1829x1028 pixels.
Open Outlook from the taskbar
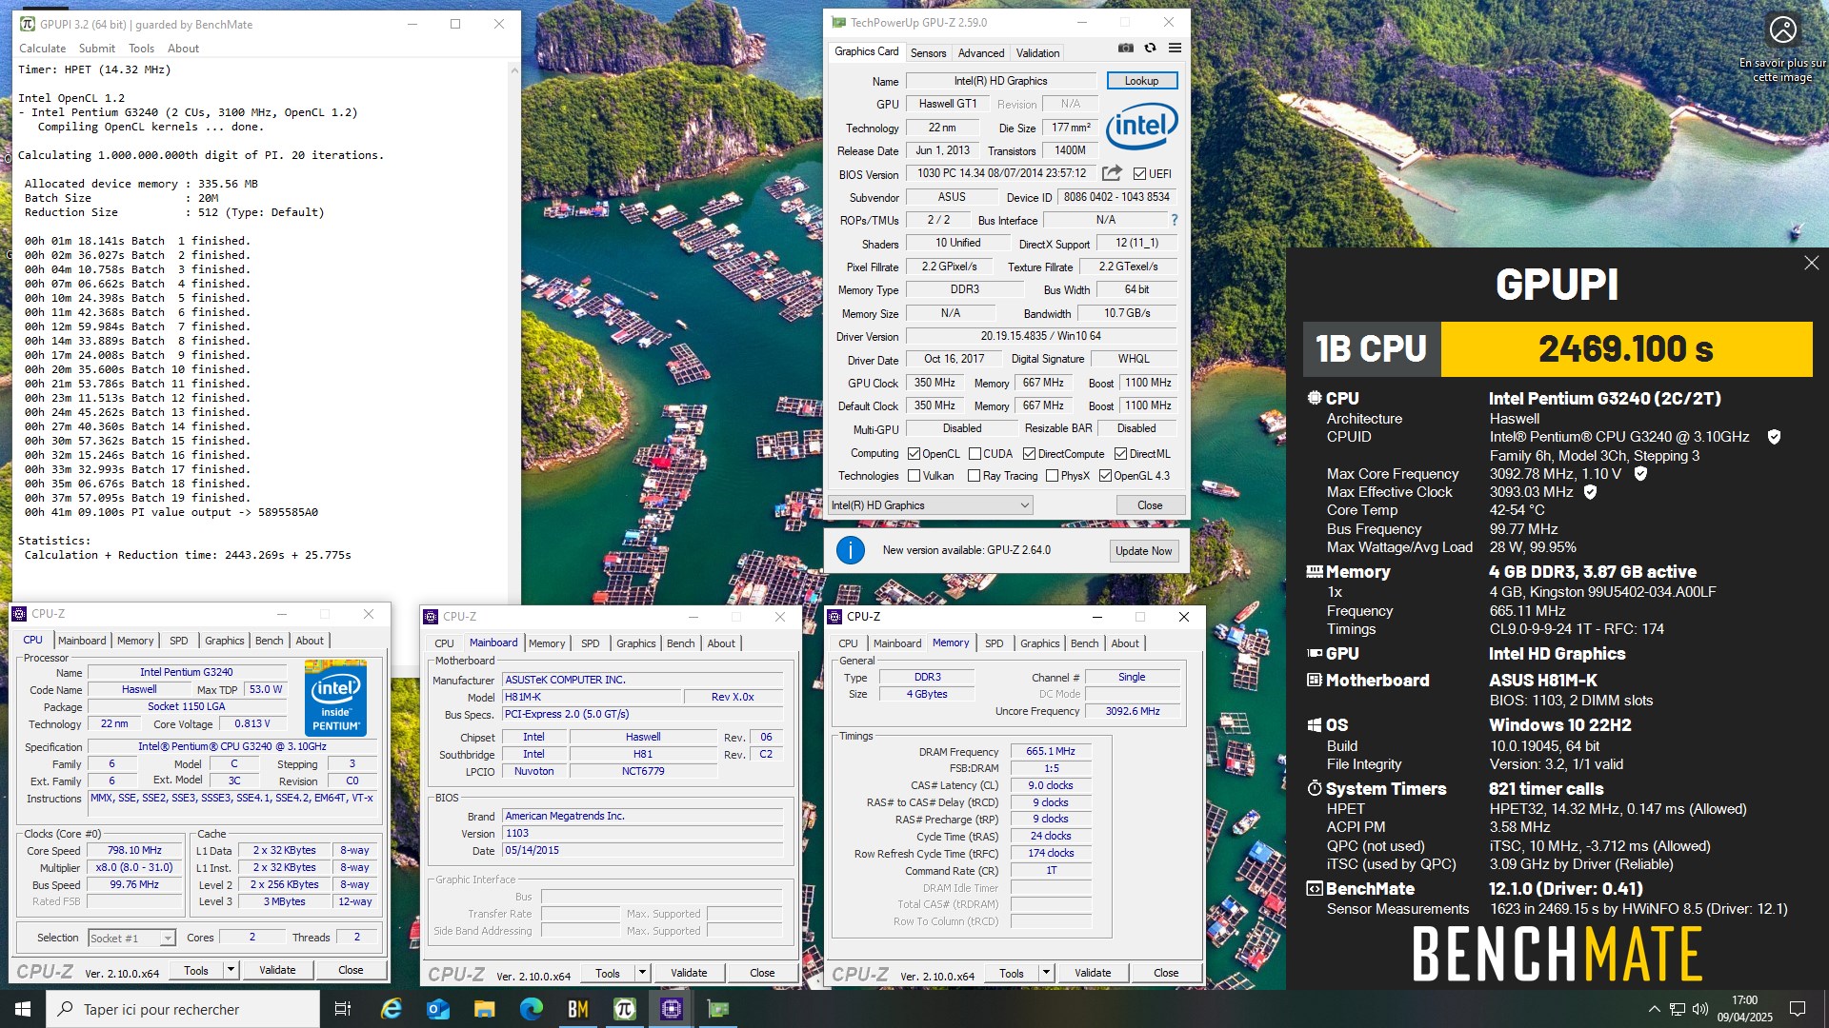click(437, 1009)
